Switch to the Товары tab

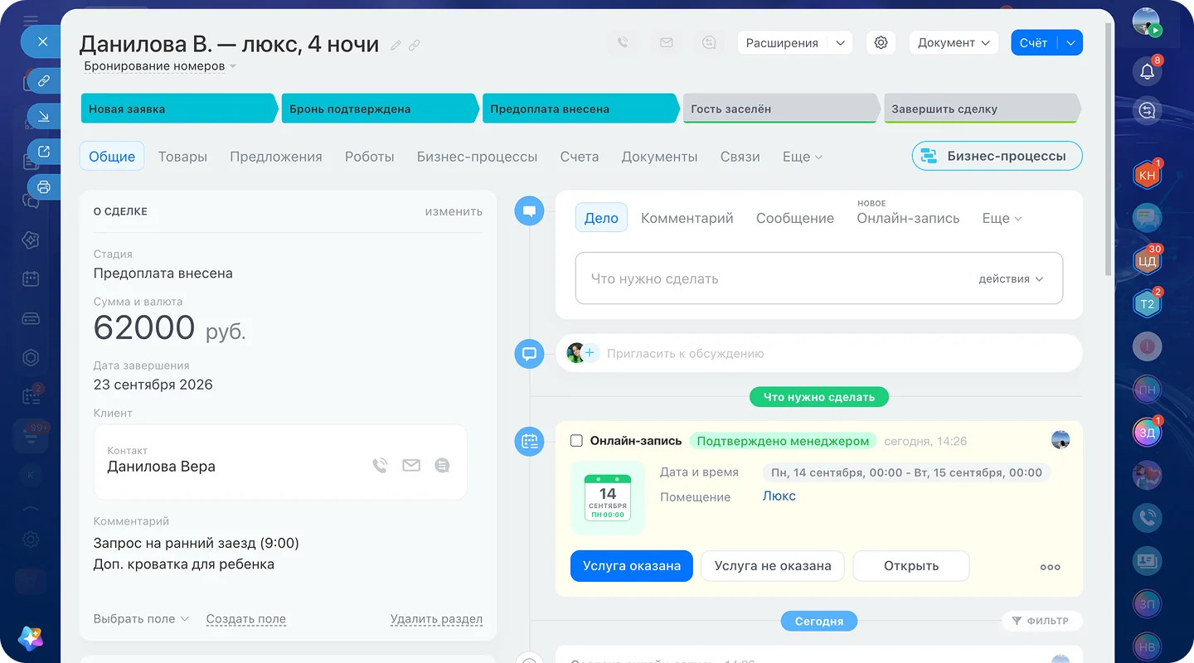[182, 157]
